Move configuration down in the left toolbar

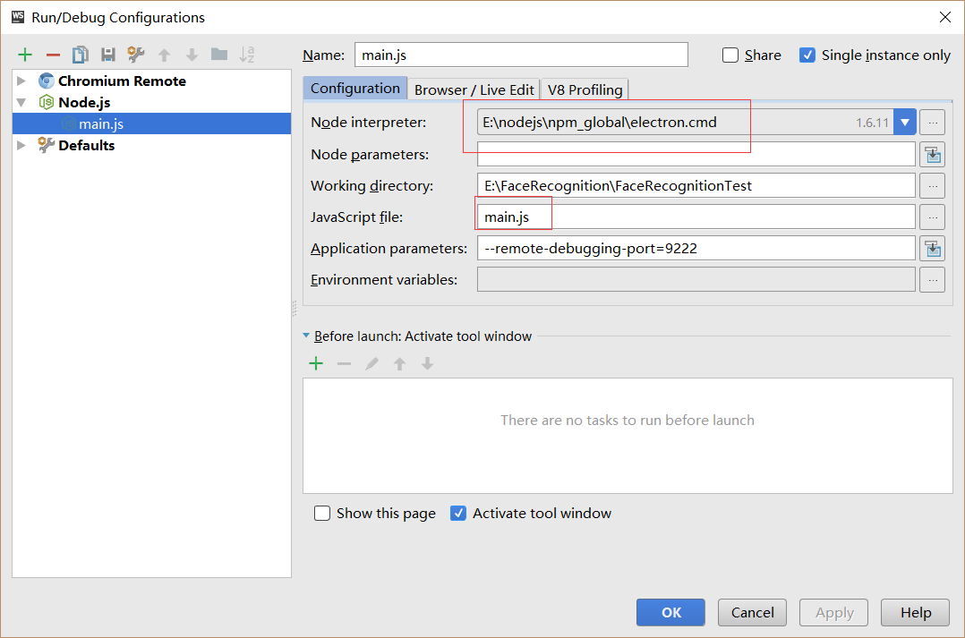pyautogui.click(x=192, y=55)
